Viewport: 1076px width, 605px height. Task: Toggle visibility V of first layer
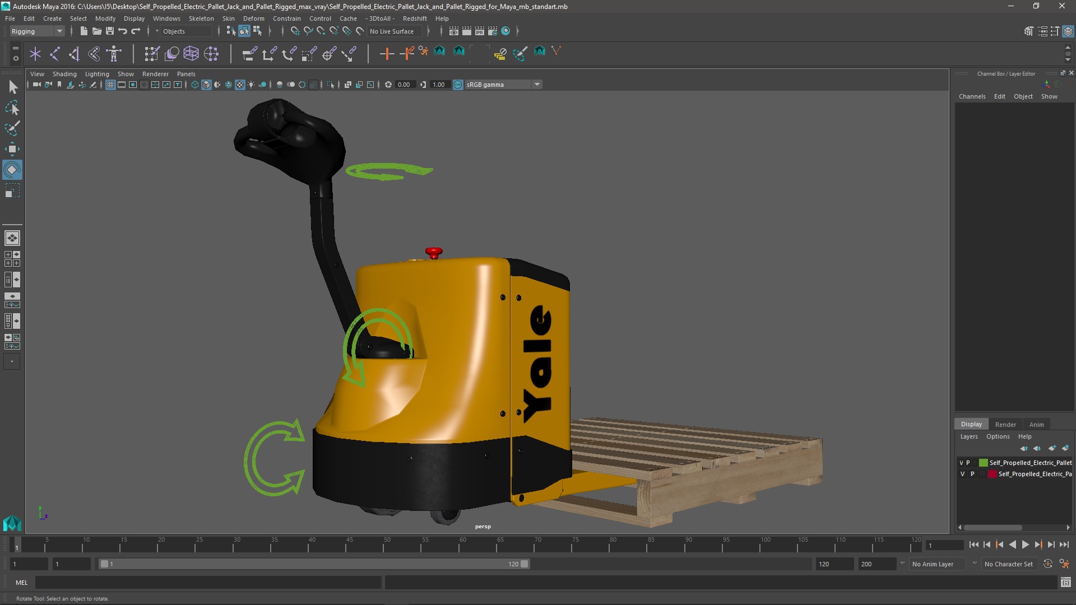(961, 463)
